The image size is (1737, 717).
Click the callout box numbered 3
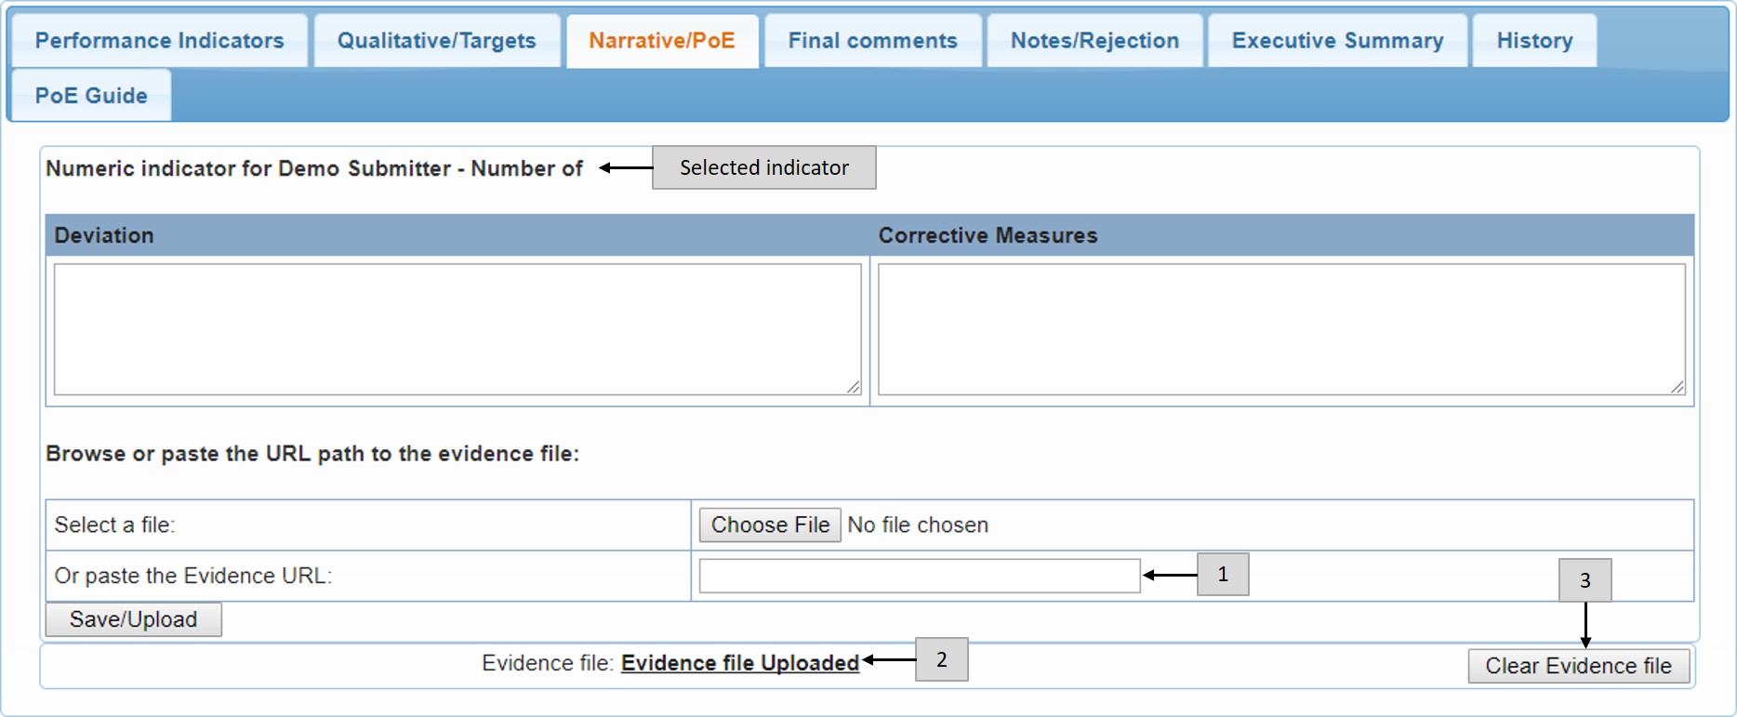point(1585,580)
